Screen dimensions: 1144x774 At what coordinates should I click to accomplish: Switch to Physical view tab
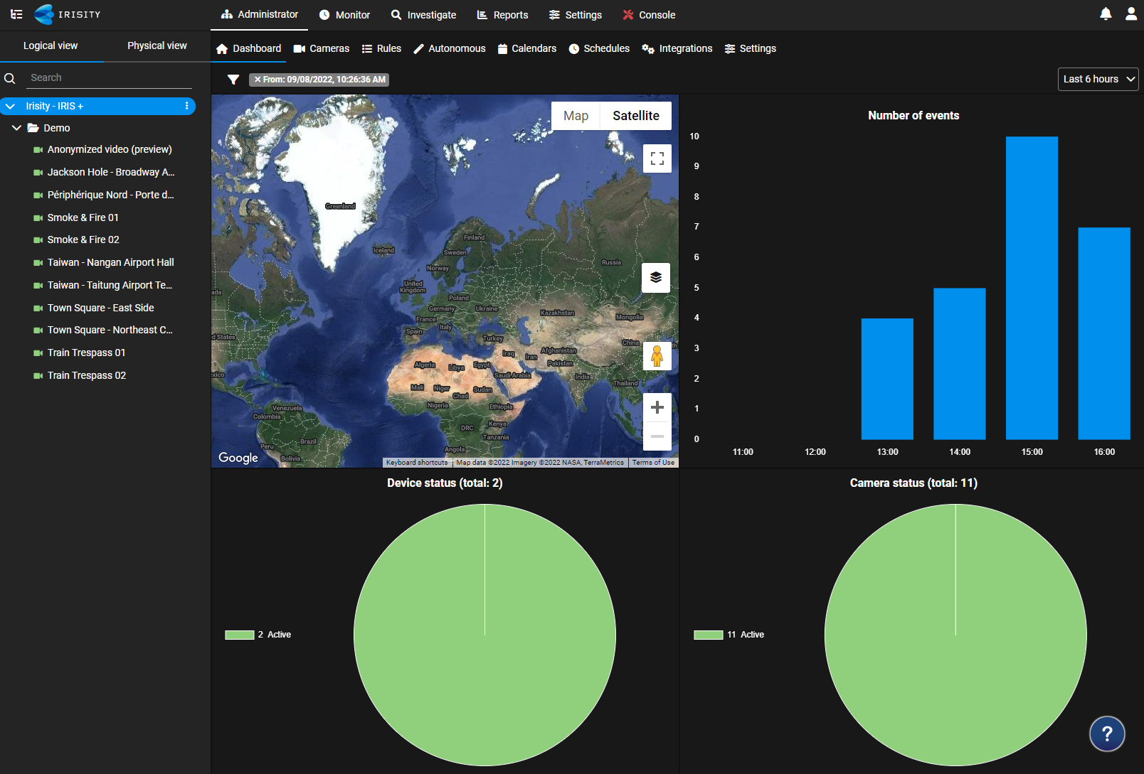click(157, 45)
